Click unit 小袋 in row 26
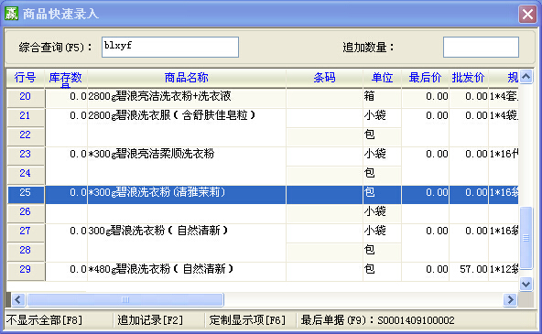The width and height of the screenshot is (542, 334). (375, 211)
